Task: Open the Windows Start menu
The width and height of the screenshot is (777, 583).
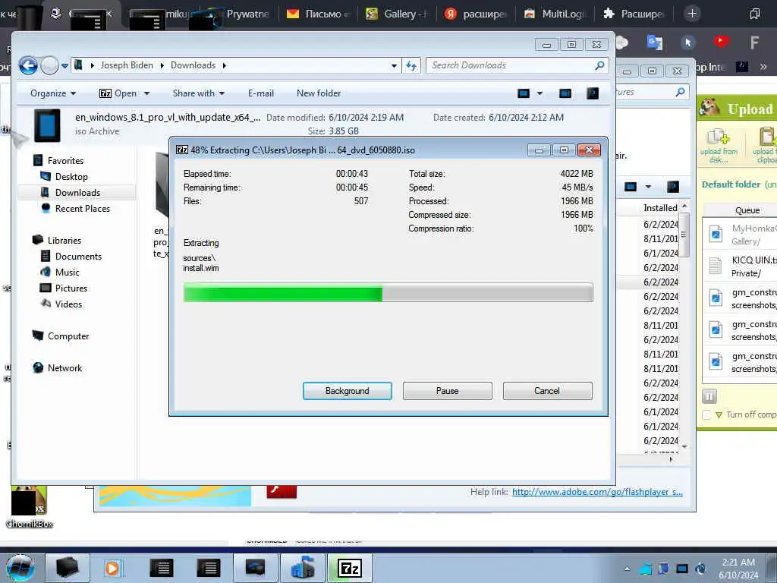Action: click(x=20, y=568)
